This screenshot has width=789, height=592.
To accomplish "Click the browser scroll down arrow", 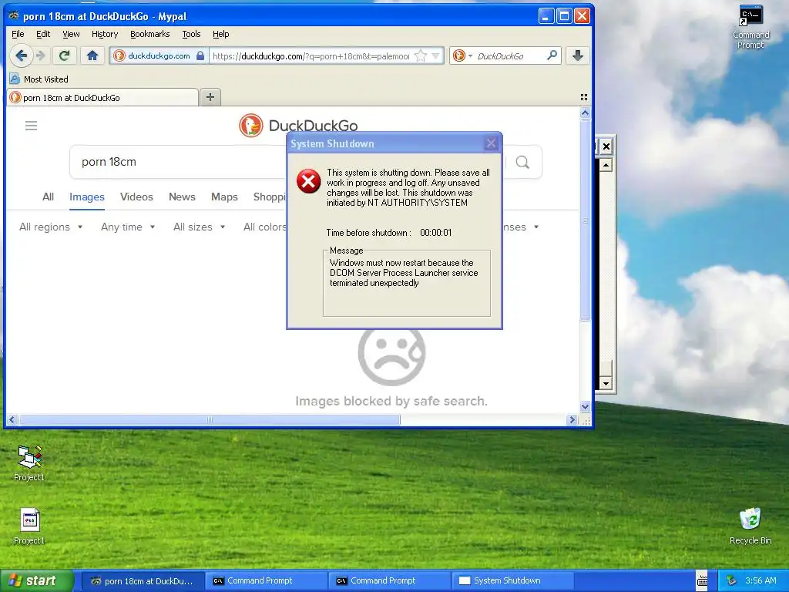I will 585,406.
